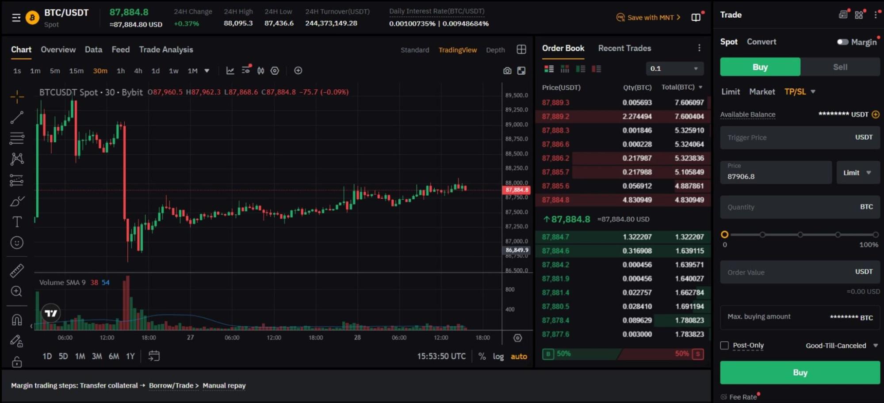This screenshot has height=403, width=884.
Task: Open the chart settings gear icon
Action: tap(275, 71)
